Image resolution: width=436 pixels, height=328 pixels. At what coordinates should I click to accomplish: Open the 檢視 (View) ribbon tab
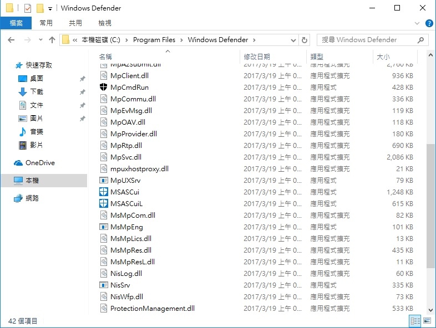pos(105,23)
